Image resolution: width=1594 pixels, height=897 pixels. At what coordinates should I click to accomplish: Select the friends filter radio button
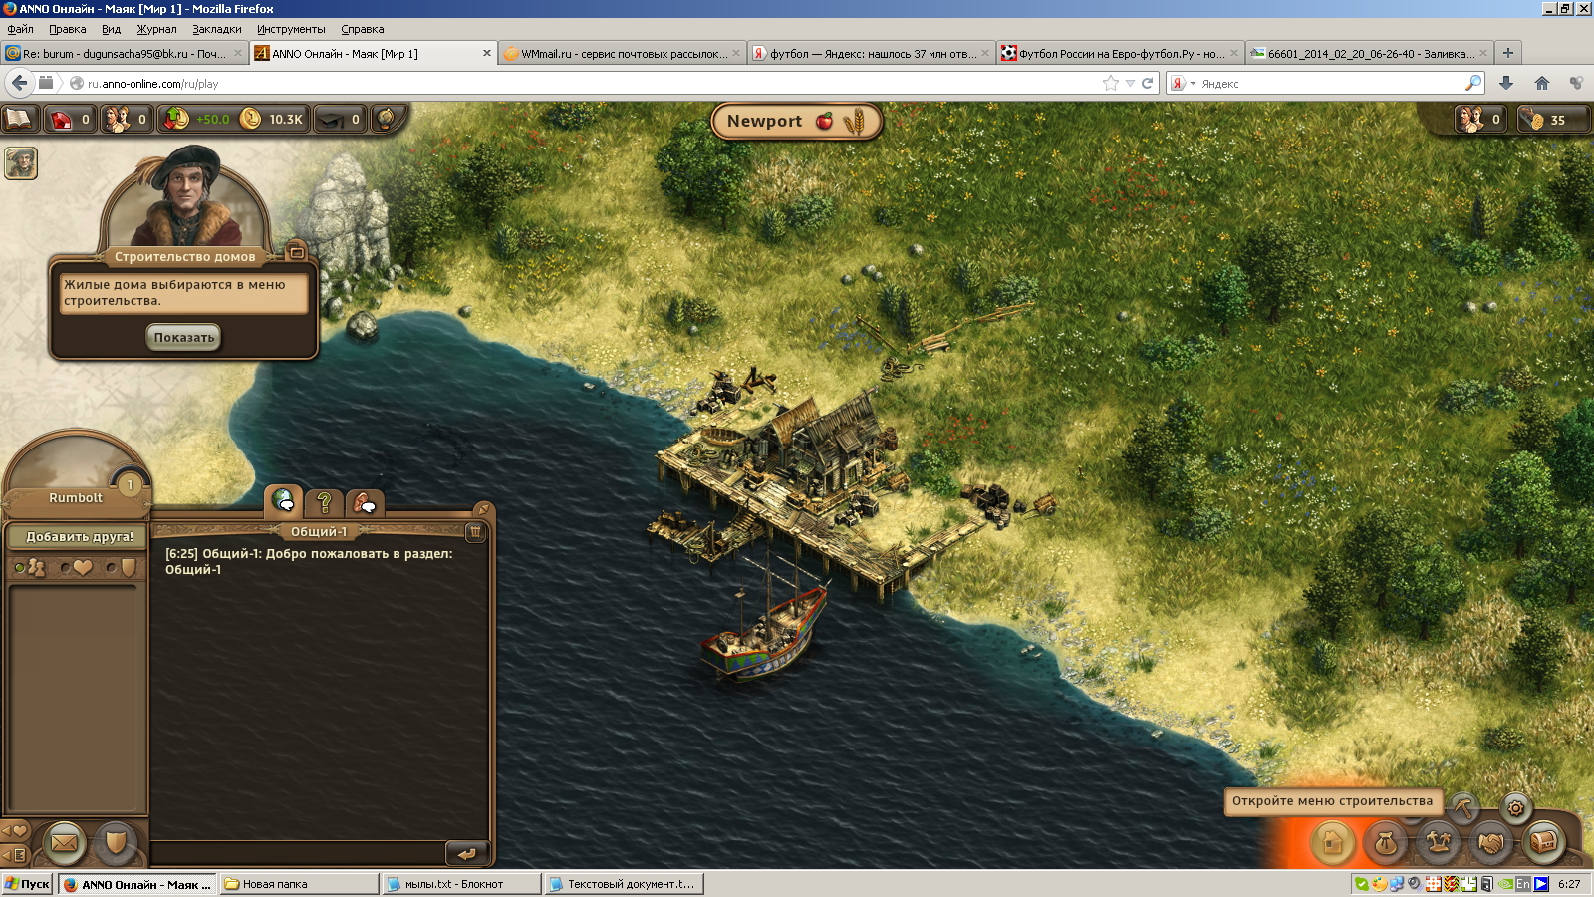(19, 568)
